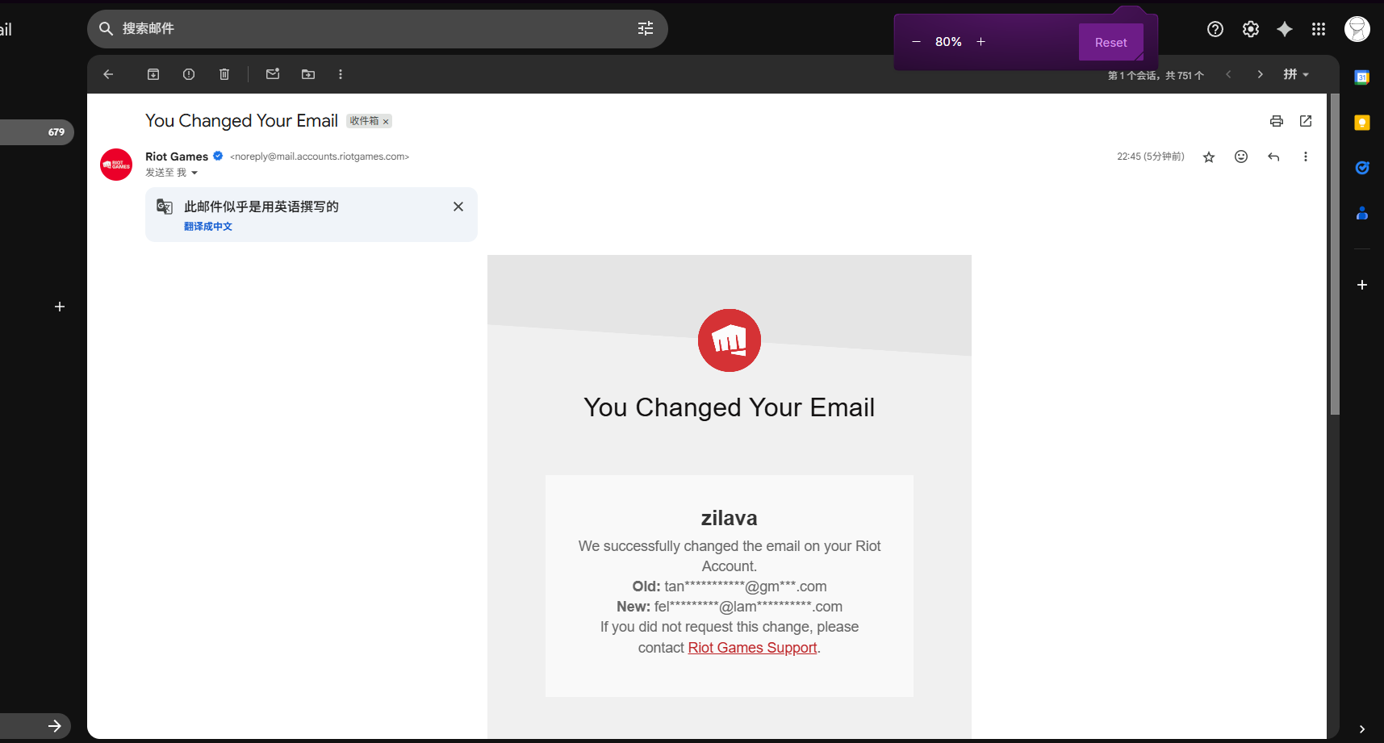Decrease zoom with the minus button
This screenshot has height=743, width=1384.
pyautogui.click(x=916, y=42)
